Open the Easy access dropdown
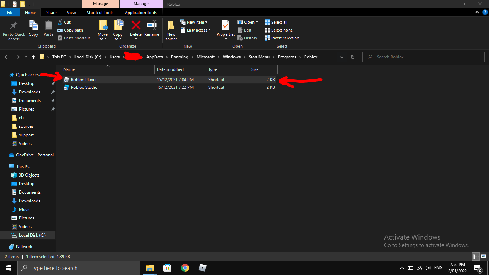 tap(195, 30)
